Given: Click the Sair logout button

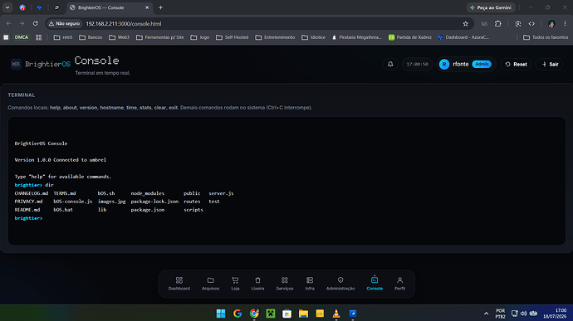Looking at the screenshot, I should coord(550,64).
